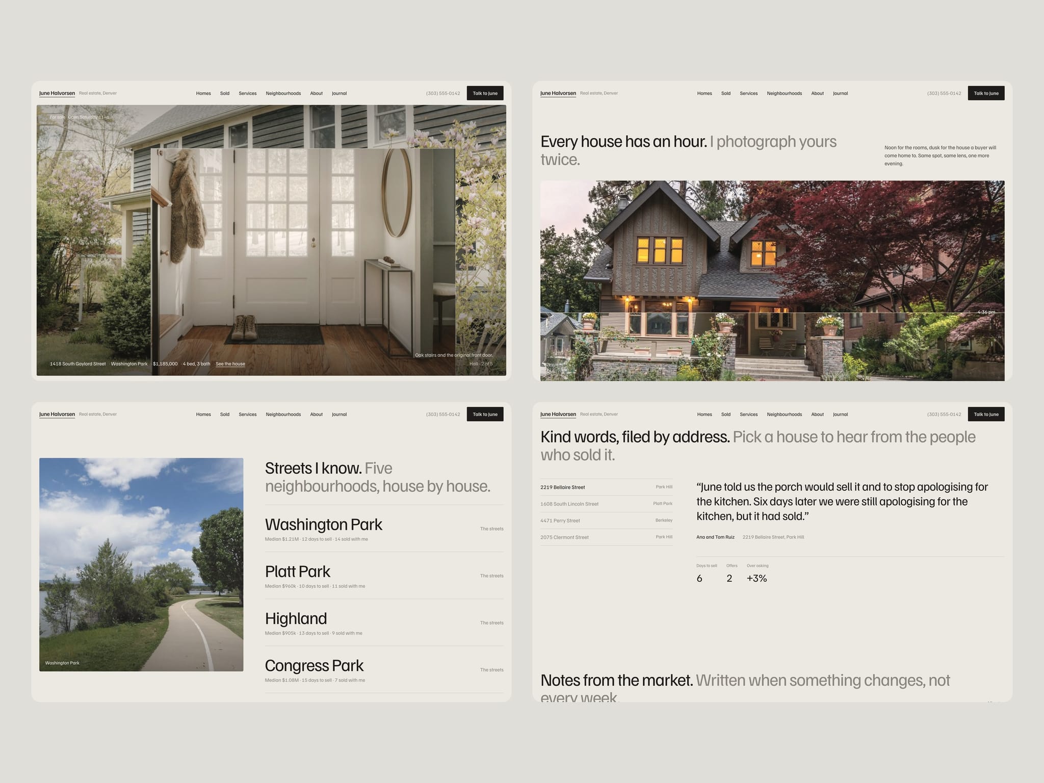Open Sold nav on the South Gaylord listing page
This screenshot has width=1044, height=783.
(225, 93)
